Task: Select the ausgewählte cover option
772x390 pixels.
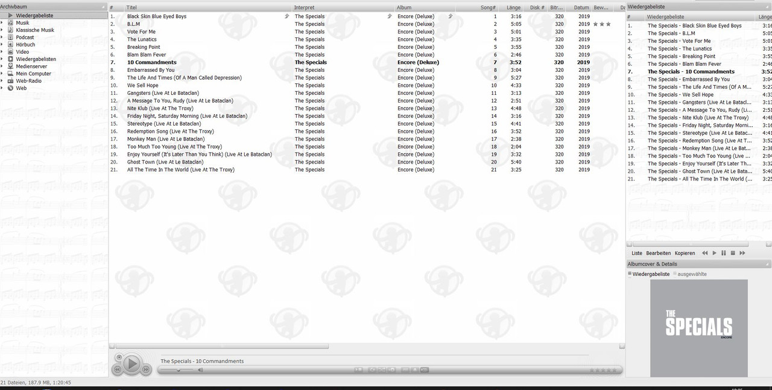Action: coord(690,274)
